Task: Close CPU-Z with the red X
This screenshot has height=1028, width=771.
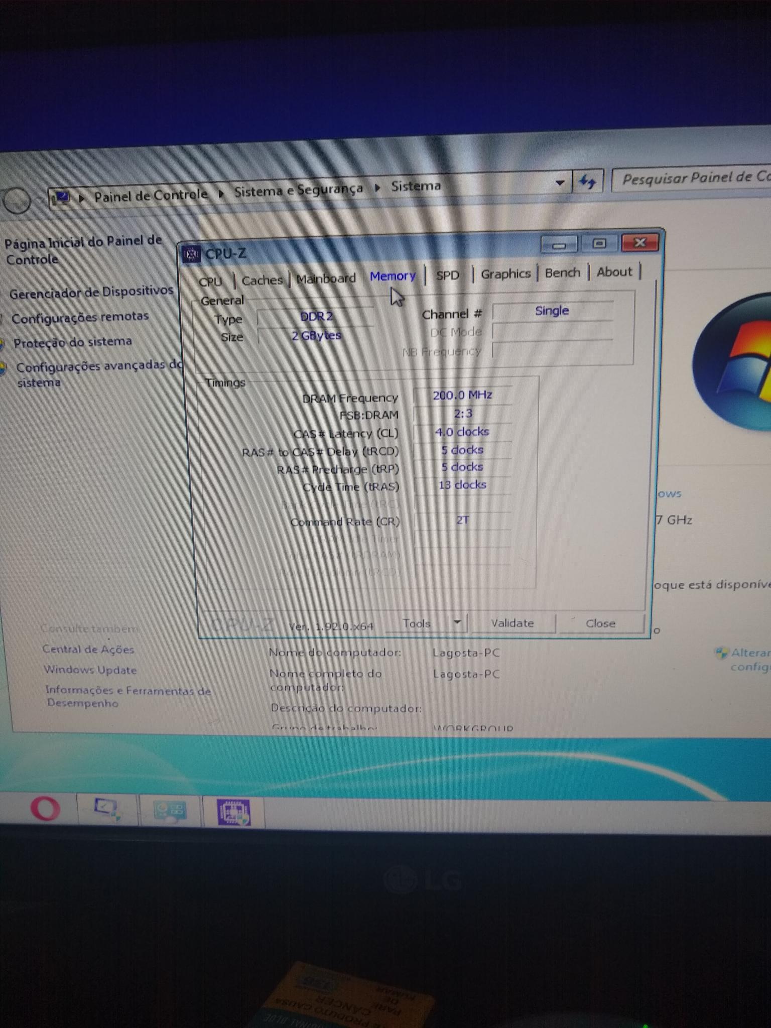Action: pos(640,242)
